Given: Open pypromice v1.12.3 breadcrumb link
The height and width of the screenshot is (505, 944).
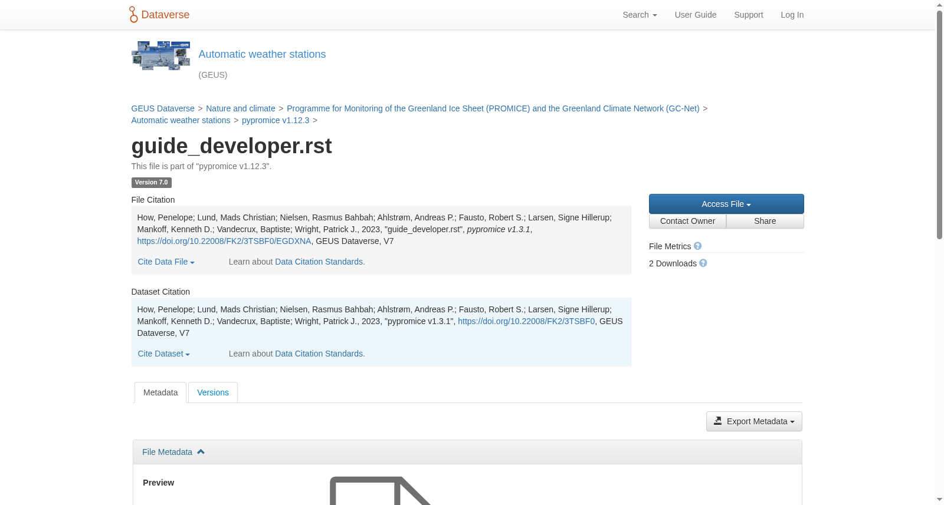Looking at the screenshot, I should 276,120.
